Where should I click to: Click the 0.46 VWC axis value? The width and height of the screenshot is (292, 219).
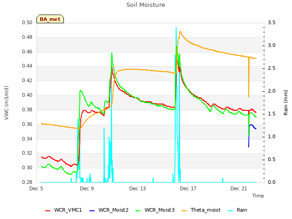pyautogui.click(x=27, y=52)
